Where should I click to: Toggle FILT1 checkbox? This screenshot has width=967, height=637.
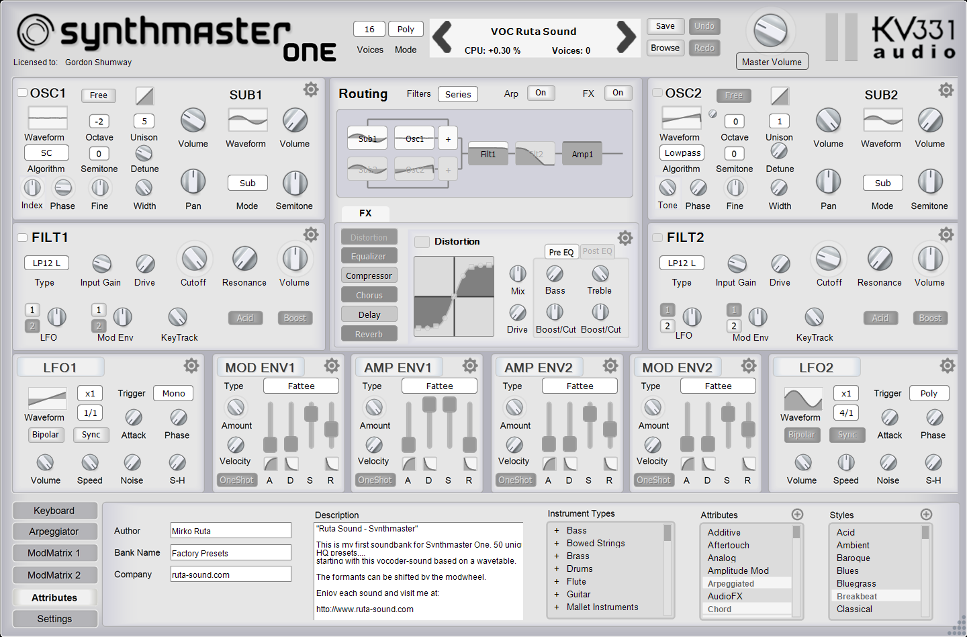point(22,237)
